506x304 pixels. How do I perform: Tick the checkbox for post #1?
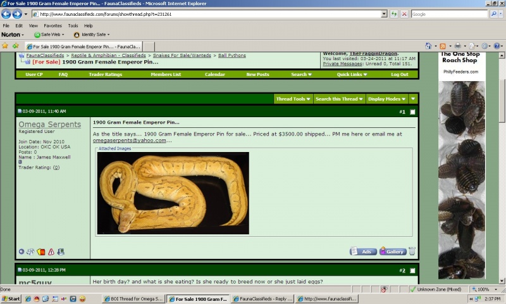(x=412, y=111)
